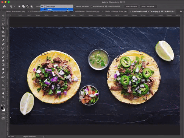The image size is (184, 138).
Task: Open the foreground color swatch
Action: click(2, 108)
